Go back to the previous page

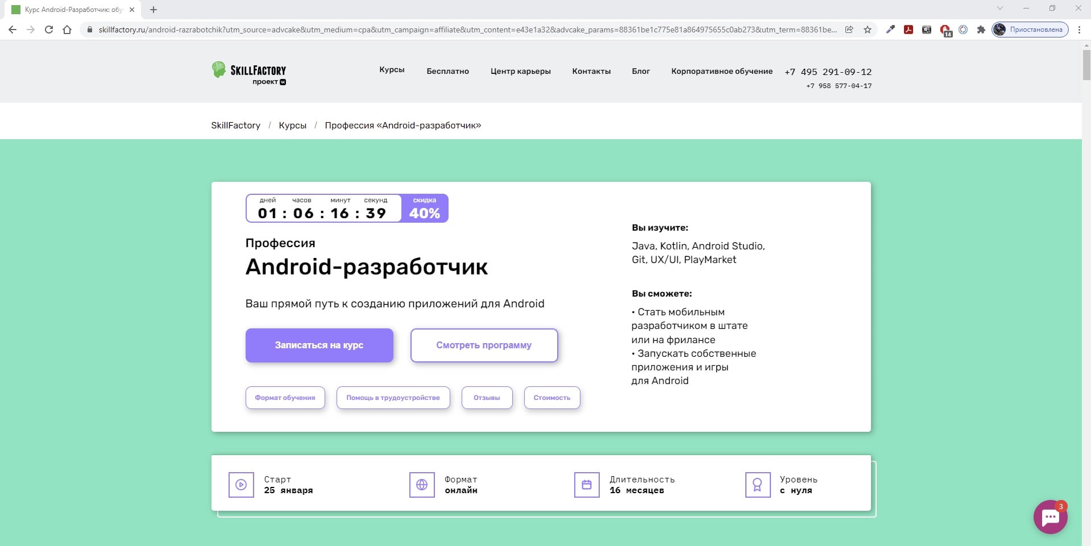pos(13,30)
